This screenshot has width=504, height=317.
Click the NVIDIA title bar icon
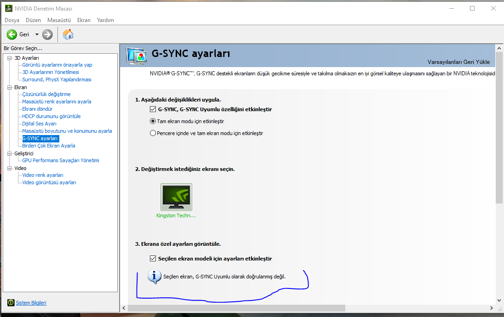[9, 8]
